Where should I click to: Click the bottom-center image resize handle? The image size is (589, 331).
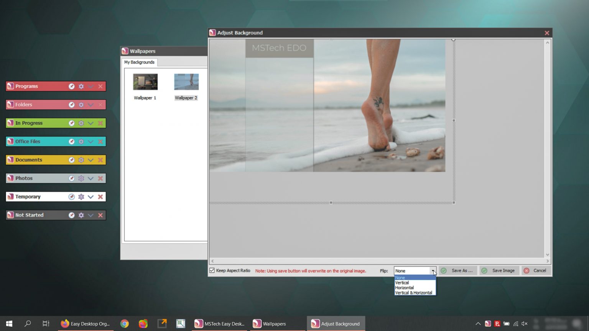click(331, 203)
